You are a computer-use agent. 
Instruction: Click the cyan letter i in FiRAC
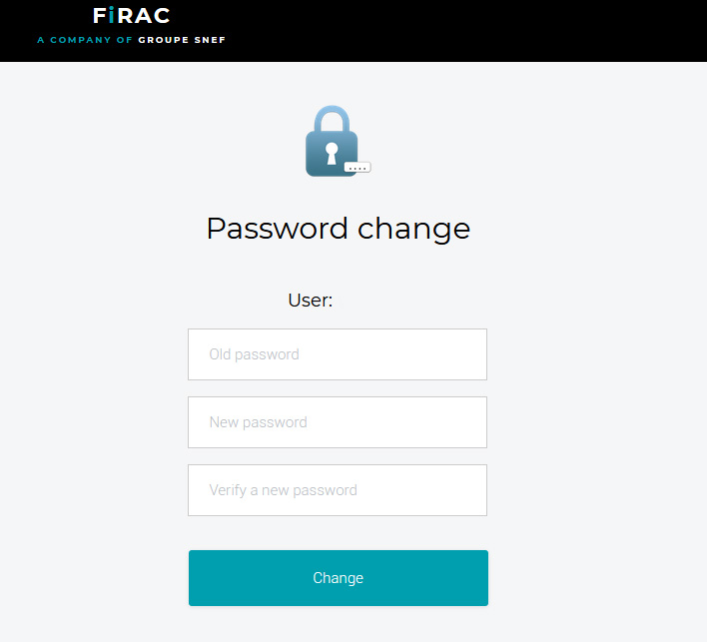pos(110,16)
